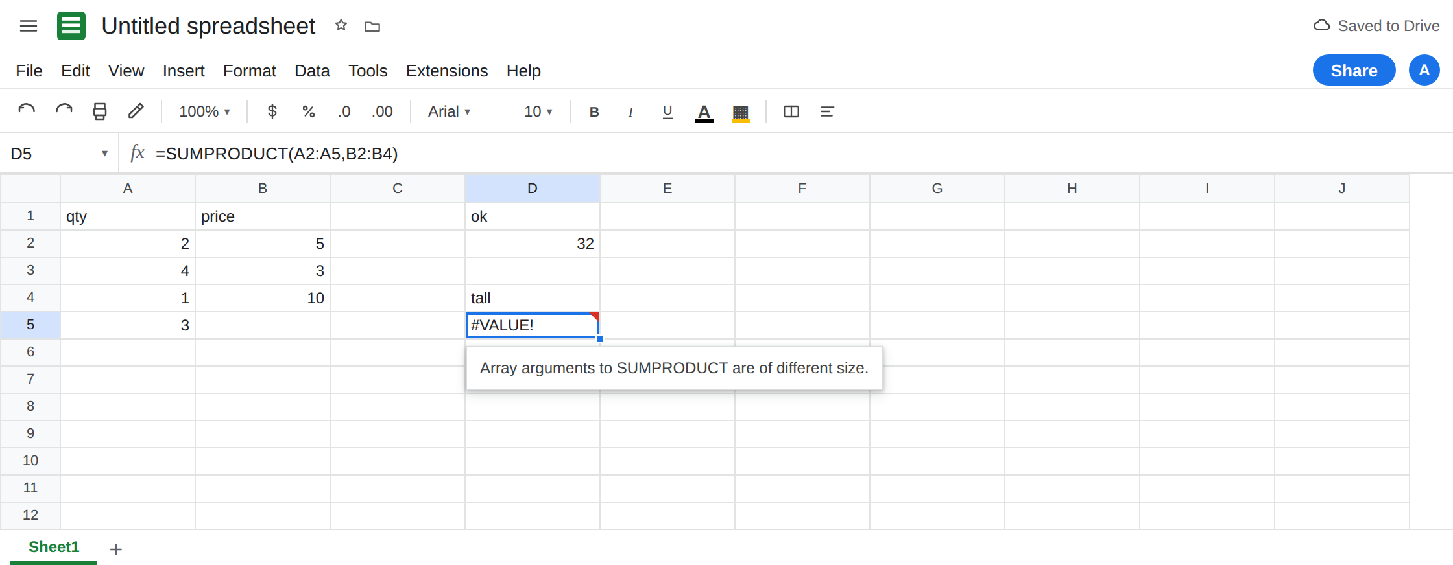The image size is (1453, 565).
Task: Select cell B4 with value 10
Action: (263, 298)
